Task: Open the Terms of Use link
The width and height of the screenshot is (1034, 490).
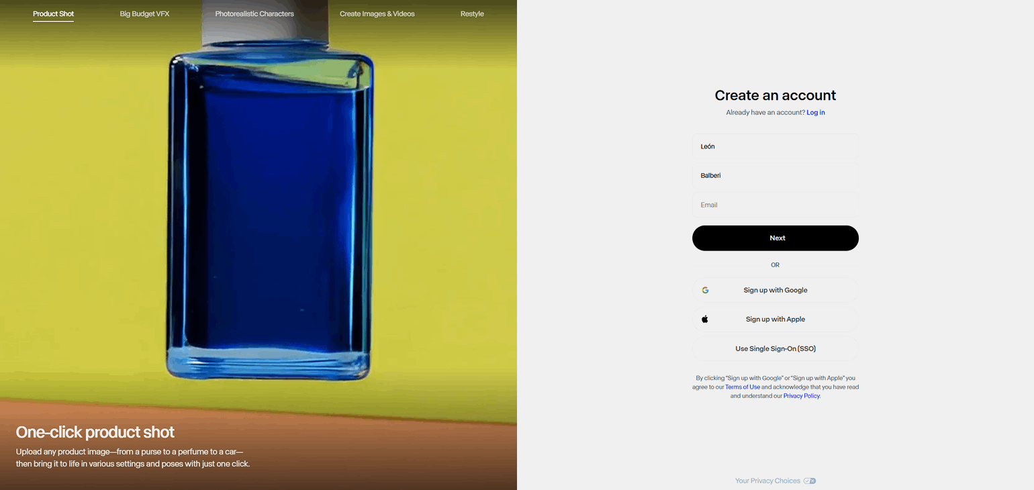Action: [743, 387]
